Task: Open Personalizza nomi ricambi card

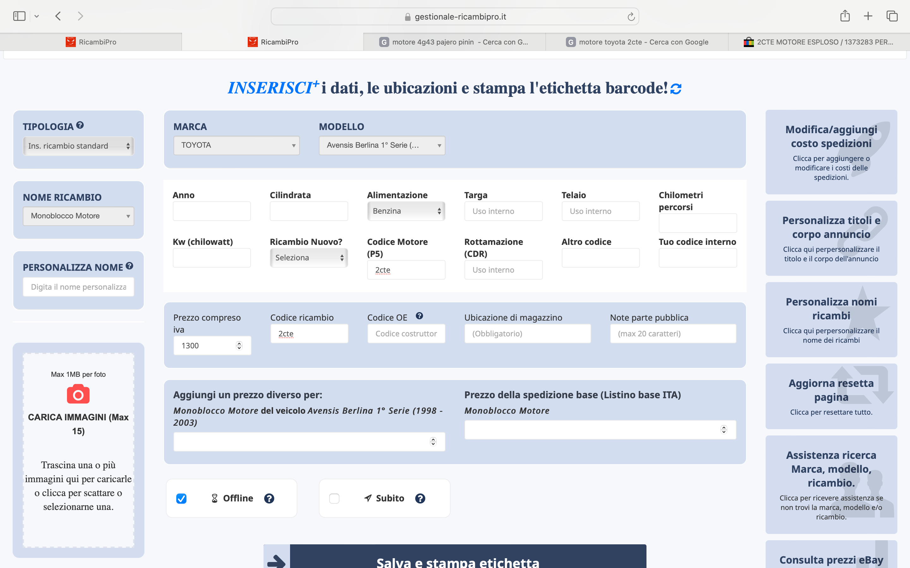Action: click(x=831, y=320)
